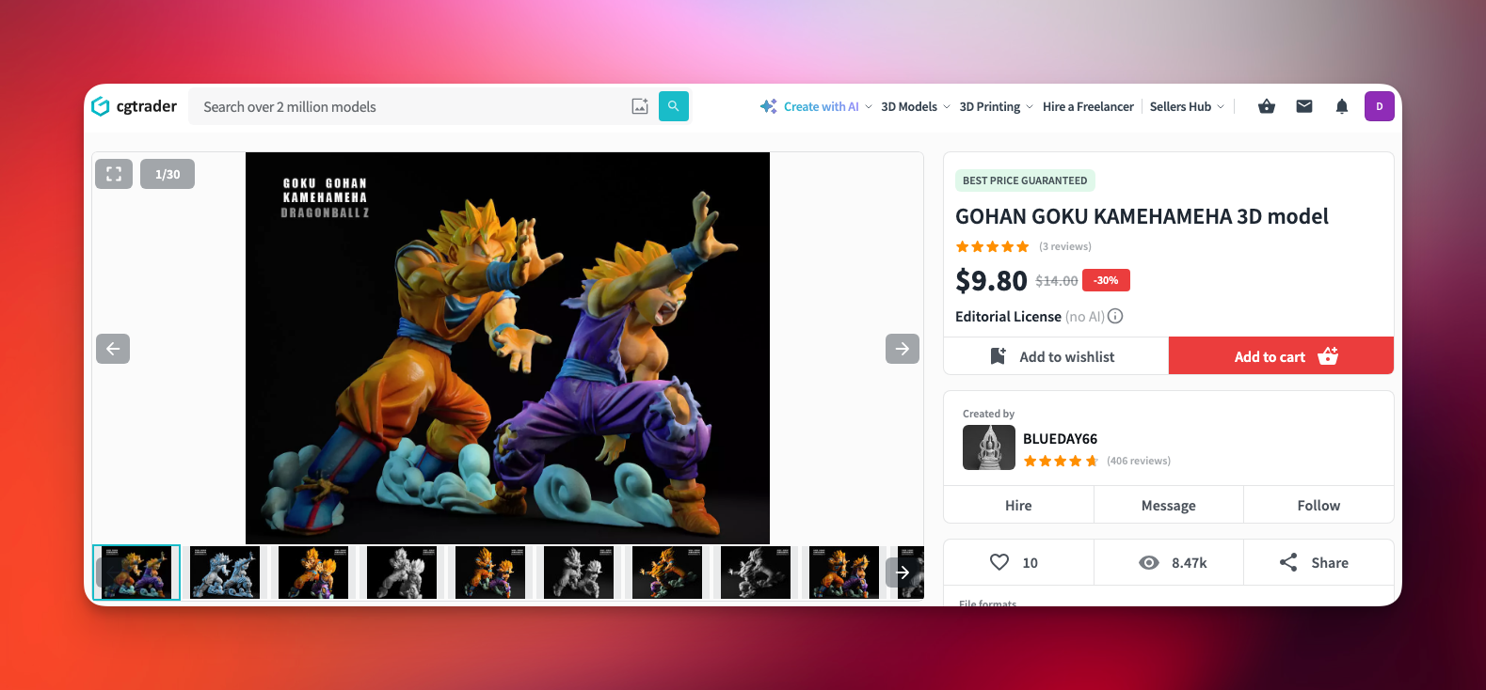1486x690 pixels.
Task: Click BLUEDAY66 creator avatar
Action: (x=989, y=447)
